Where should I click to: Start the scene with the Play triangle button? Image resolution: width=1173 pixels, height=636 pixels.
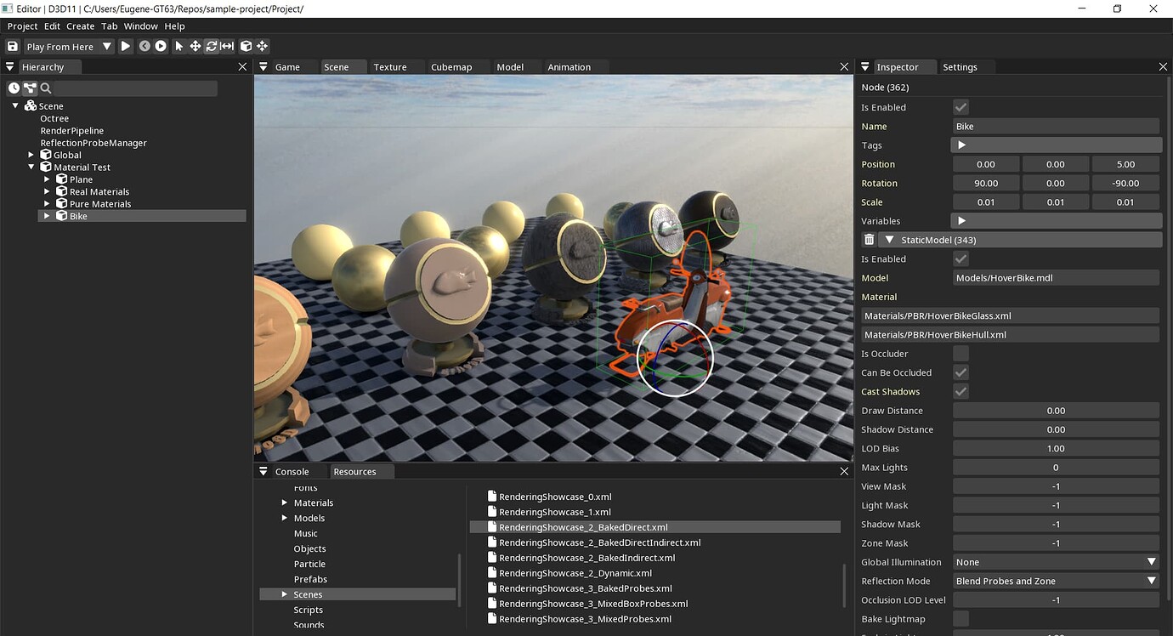point(126,47)
